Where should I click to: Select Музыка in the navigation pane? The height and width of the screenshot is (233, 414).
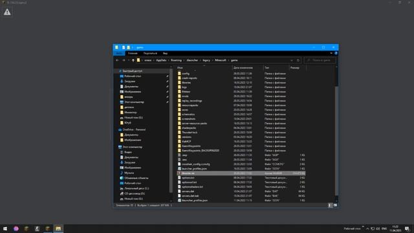[x=129, y=173]
